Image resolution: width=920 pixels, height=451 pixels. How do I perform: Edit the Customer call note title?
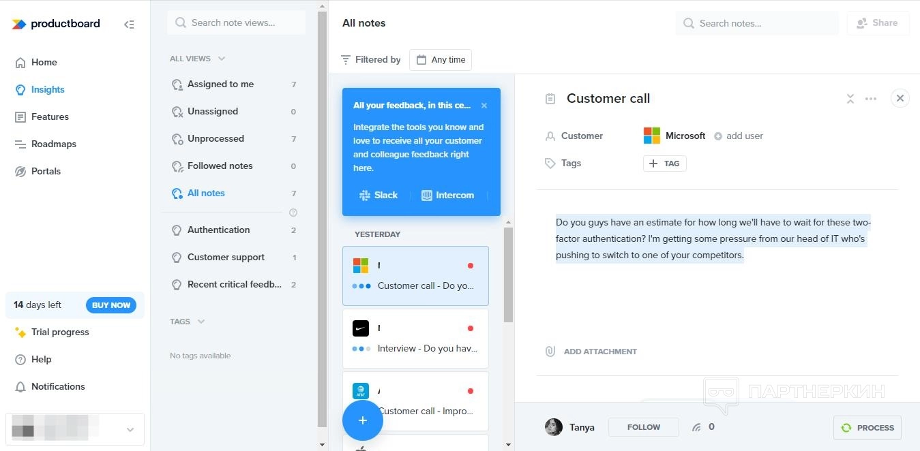(608, 99)
